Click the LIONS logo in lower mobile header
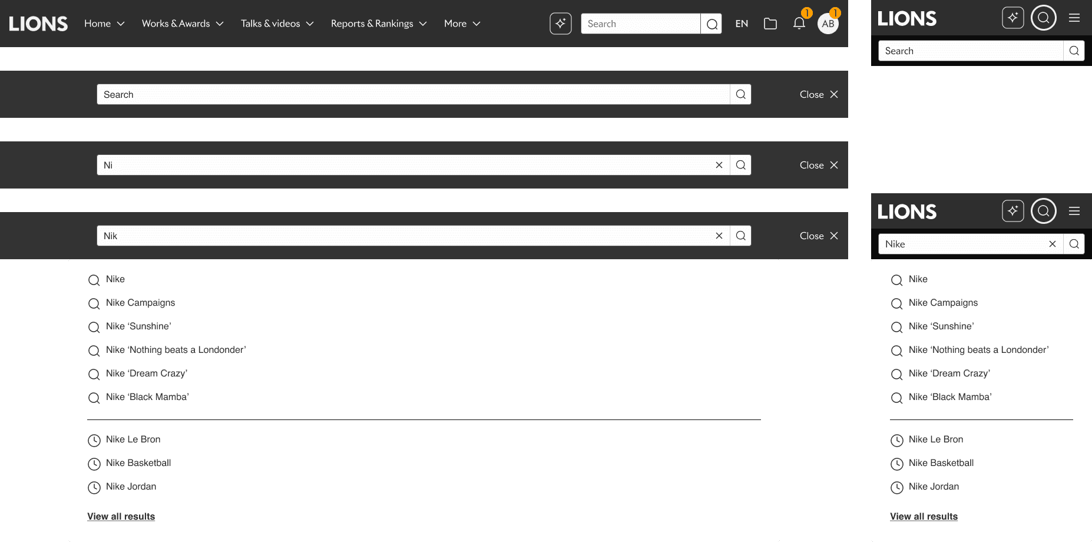 [x=907, y=212]
